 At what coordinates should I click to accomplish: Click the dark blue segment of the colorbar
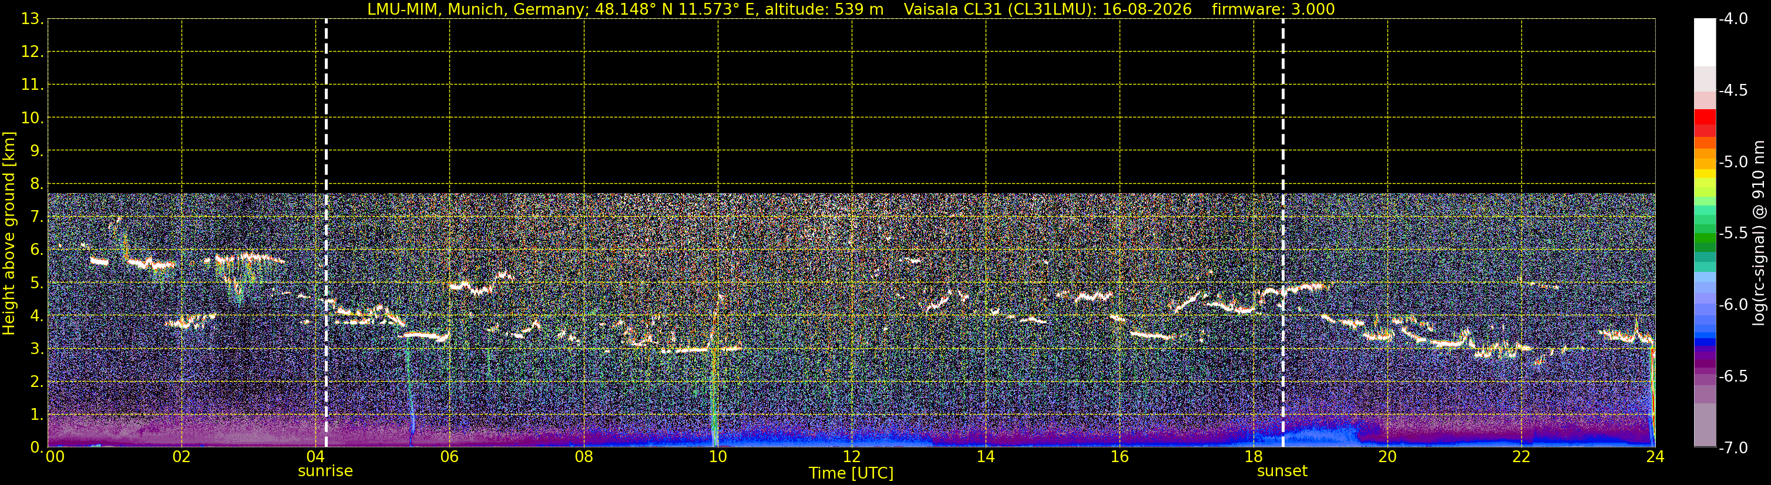tap(1705, 342)
